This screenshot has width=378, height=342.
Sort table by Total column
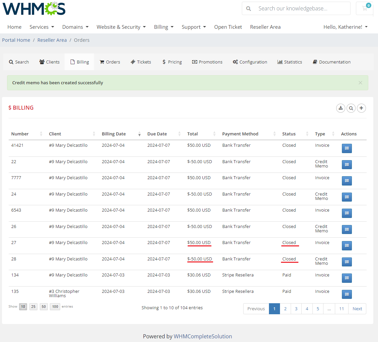tap(201, 134)
